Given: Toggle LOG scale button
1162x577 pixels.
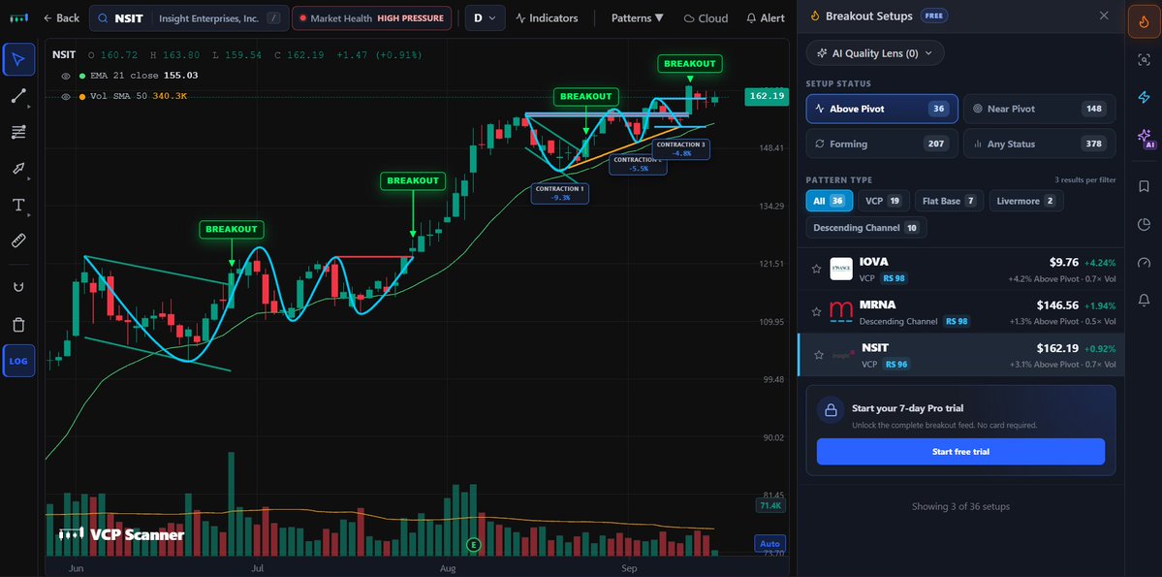Looking at the screenshot, I should point(18,361).
